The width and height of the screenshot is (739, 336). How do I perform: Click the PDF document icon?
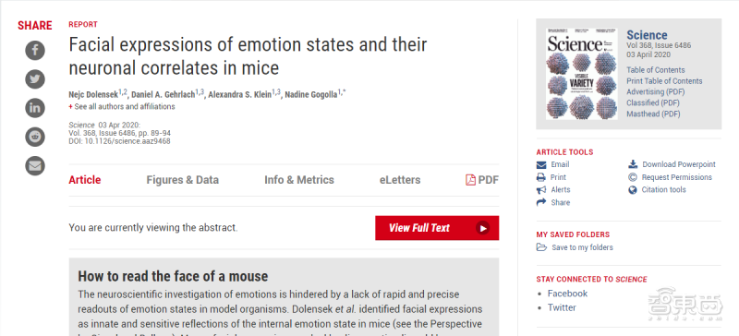click(x=470, y=180)
